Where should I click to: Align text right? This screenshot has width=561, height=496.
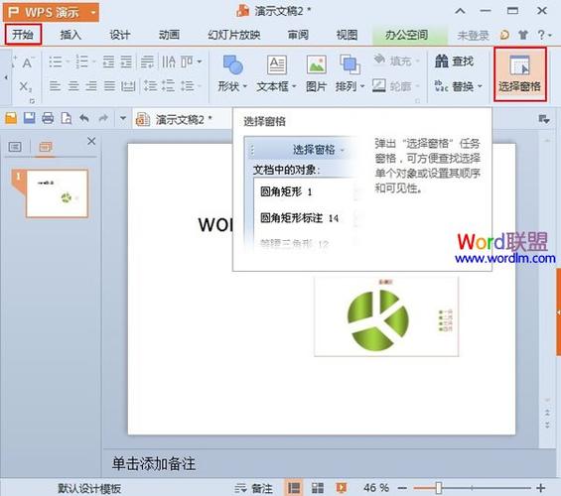tap(91, 85)
